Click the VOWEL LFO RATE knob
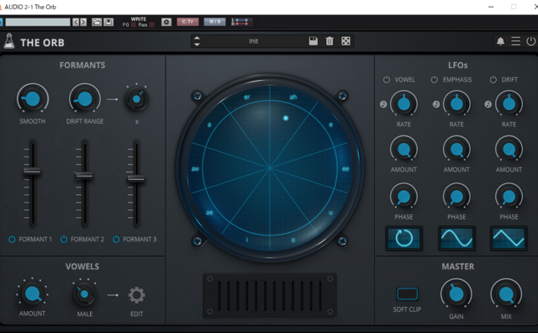Viewport: 538px width, 333px height. (403, 103)
